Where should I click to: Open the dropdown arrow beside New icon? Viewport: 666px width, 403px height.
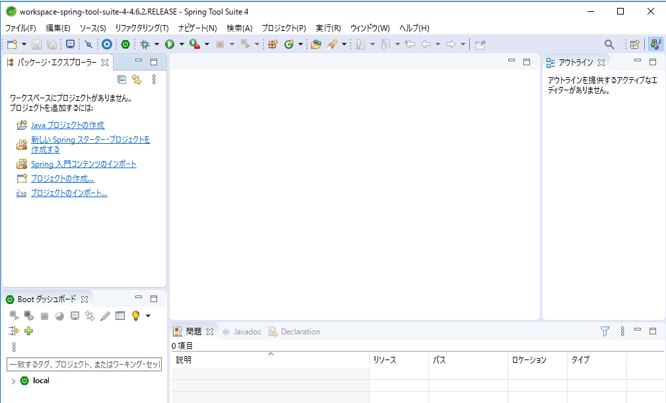[24, 44]
